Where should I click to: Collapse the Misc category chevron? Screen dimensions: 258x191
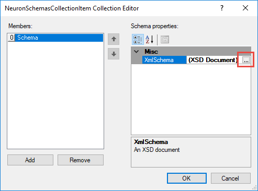tap(137, 52)
